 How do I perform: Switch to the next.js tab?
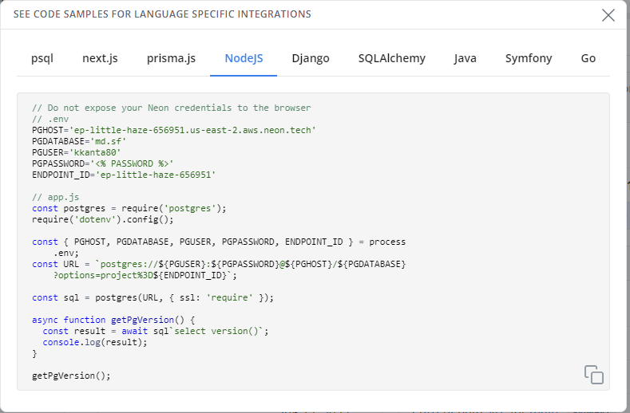pyautogui.click(x=100, y=58)
